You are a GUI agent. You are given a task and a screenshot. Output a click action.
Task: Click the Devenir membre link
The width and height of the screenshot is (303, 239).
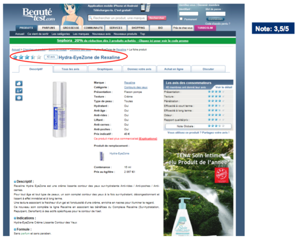coord(208,5)
